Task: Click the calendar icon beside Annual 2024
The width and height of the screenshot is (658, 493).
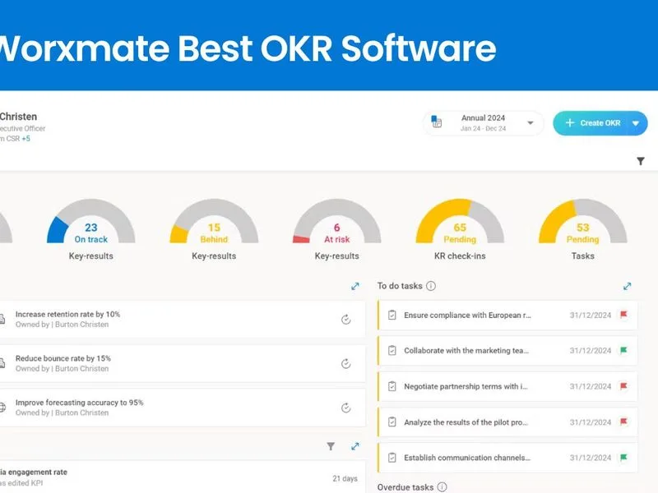Action: coord(437,122)
